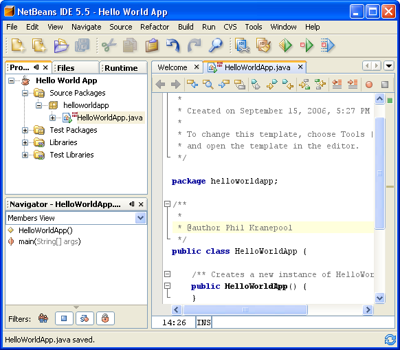
Task: Open the editor document list dropdown arrow
Action: point(389,66)
